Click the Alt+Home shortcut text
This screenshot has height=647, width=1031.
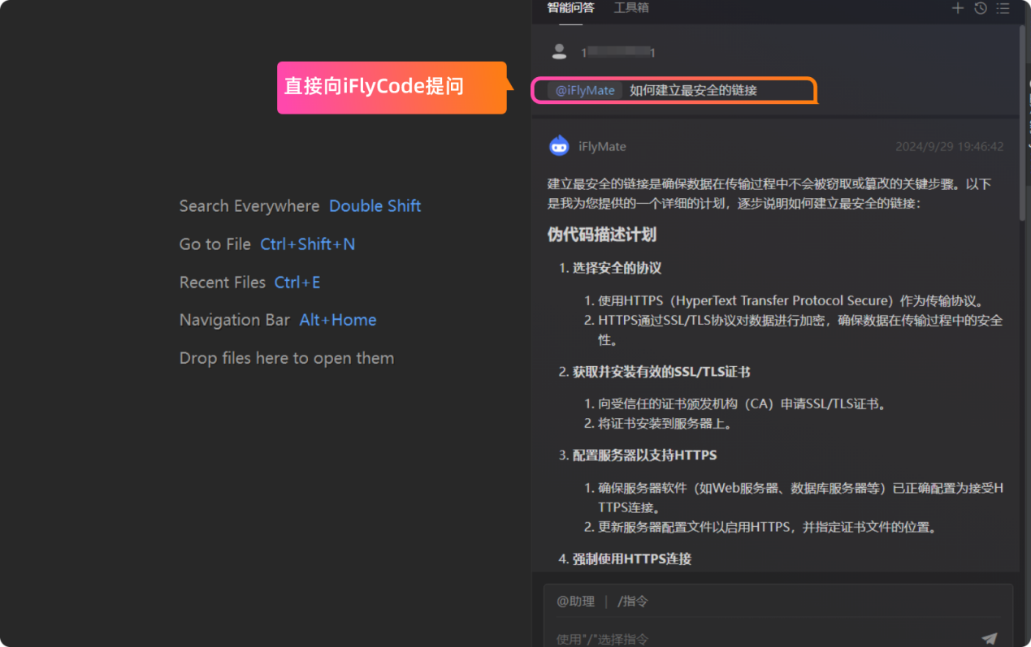[338, 320]
